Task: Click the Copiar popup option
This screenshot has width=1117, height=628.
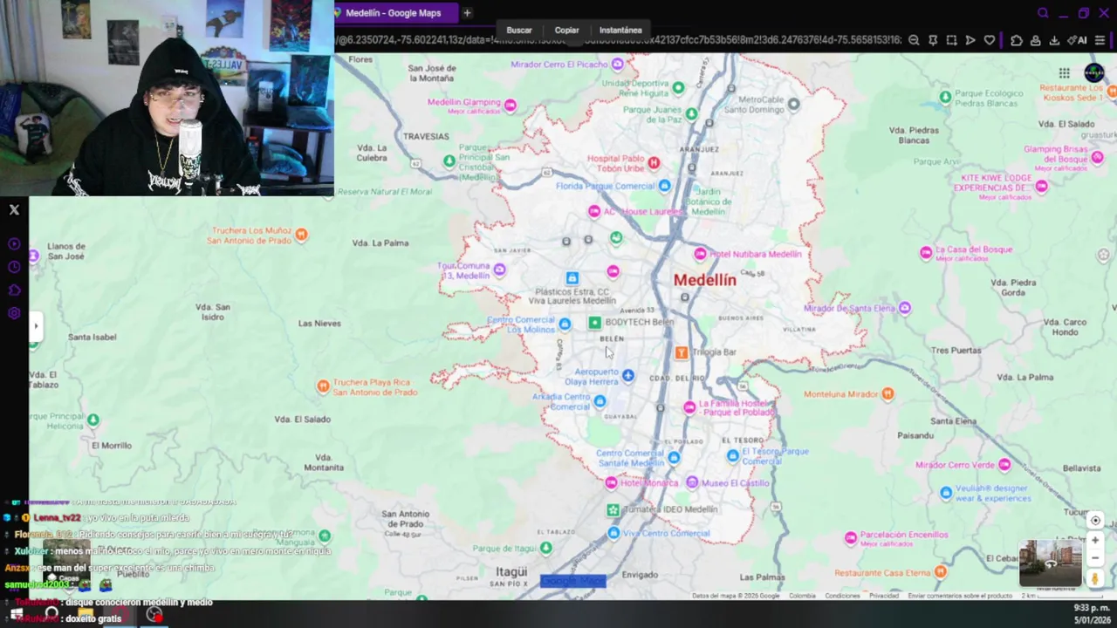Action: (566, 30)
